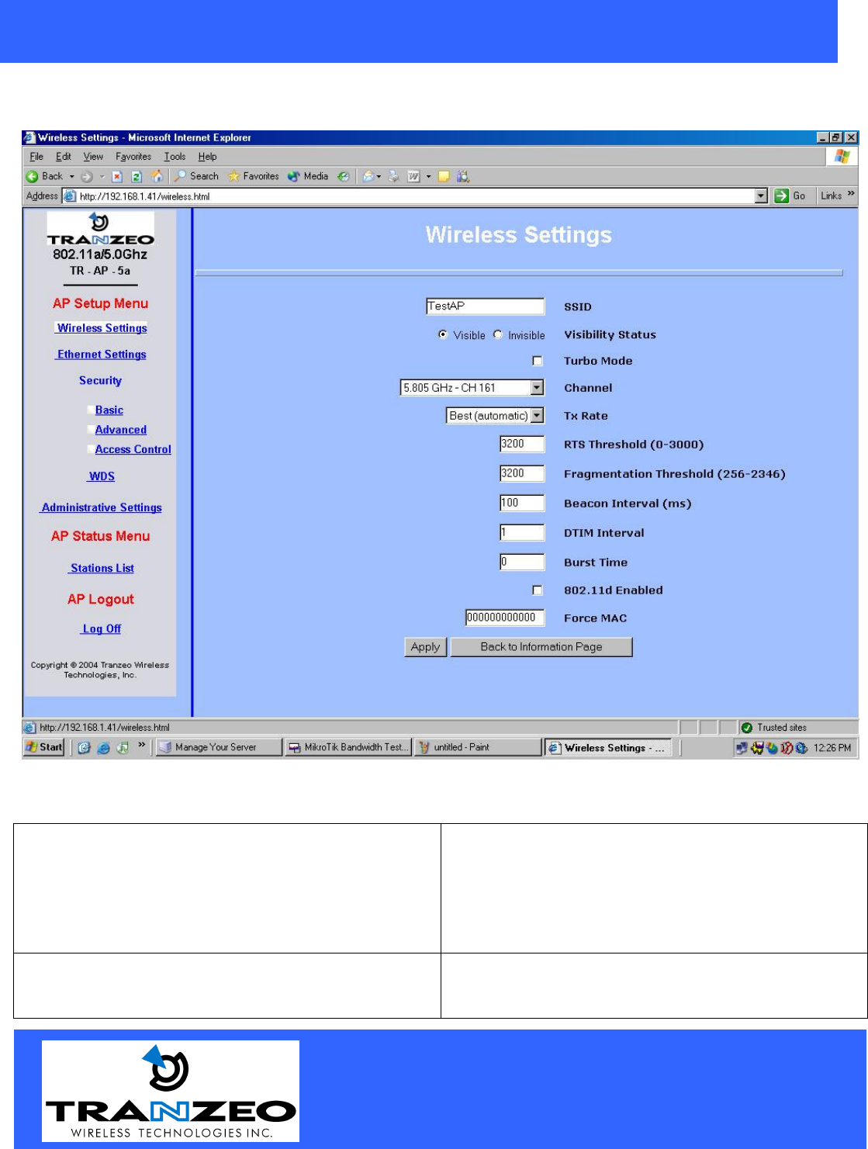The width and height of the screenshot is (868, 1149).
Task: Open the media player quick launch icon
Action: tap(122, 748)
